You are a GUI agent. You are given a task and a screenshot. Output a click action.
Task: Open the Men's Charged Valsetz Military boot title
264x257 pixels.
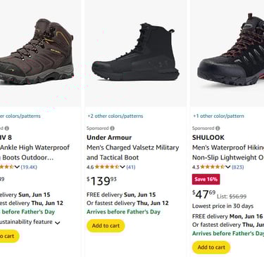pos(133,152)
